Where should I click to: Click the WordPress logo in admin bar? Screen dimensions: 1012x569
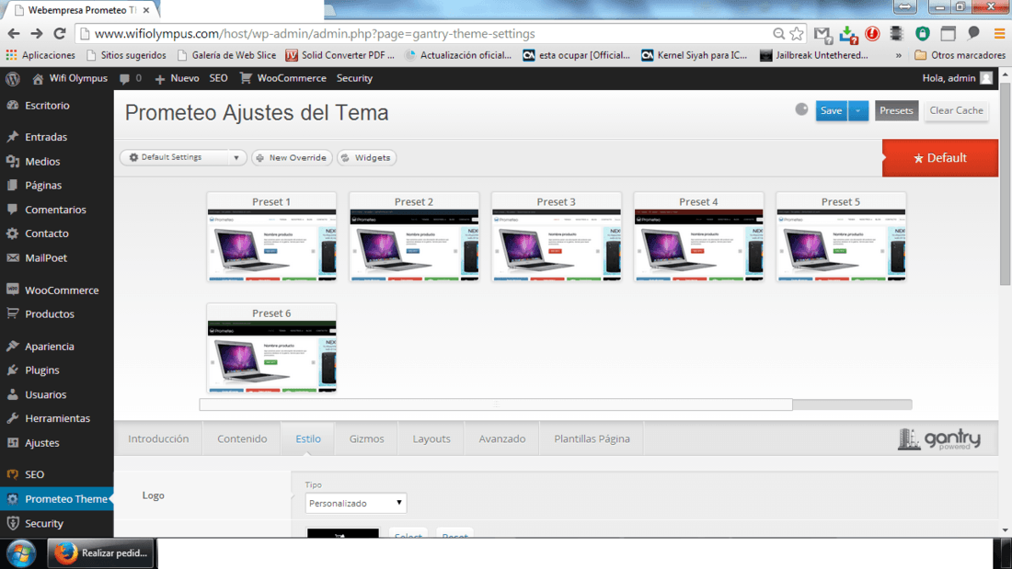[x=12, y=78]
